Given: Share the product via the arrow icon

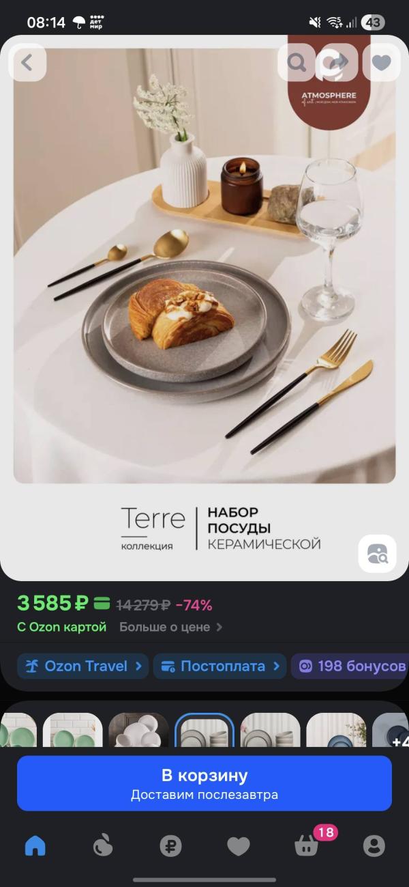Looking at the screenshot, I should [339, 63].
